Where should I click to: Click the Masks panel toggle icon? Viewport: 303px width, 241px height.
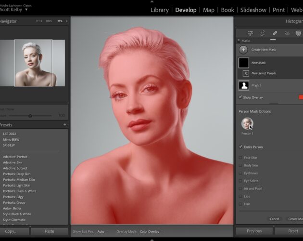239,40
